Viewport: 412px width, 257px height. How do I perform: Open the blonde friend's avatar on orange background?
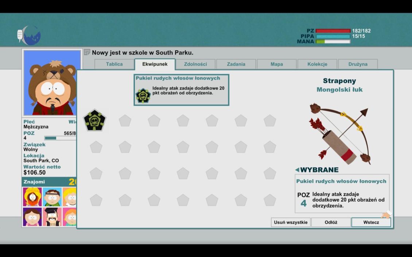point(70,197)
